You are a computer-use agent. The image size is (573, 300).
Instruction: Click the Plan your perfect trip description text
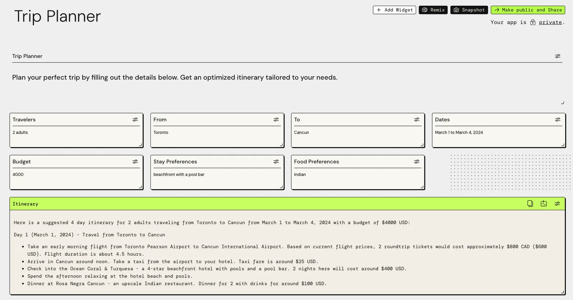pos(175,78)
